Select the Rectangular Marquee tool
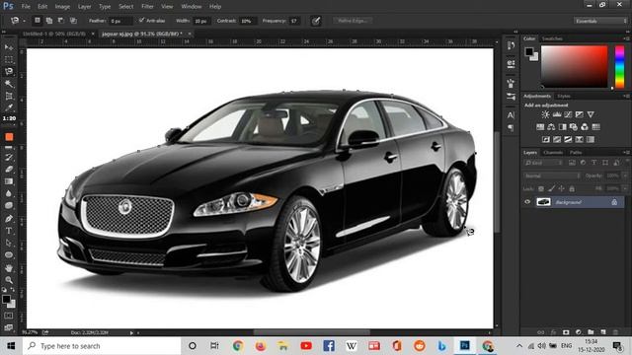This screenshot has width=632, height=355. tap(9, 59)
